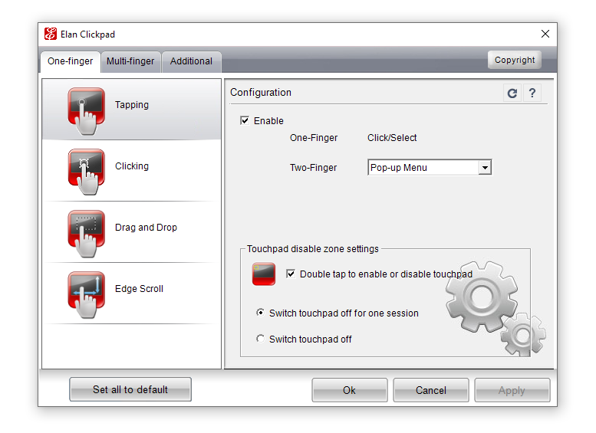Click the One-Finger label
This screenshot has width=596, height=433.
[314, 137]
